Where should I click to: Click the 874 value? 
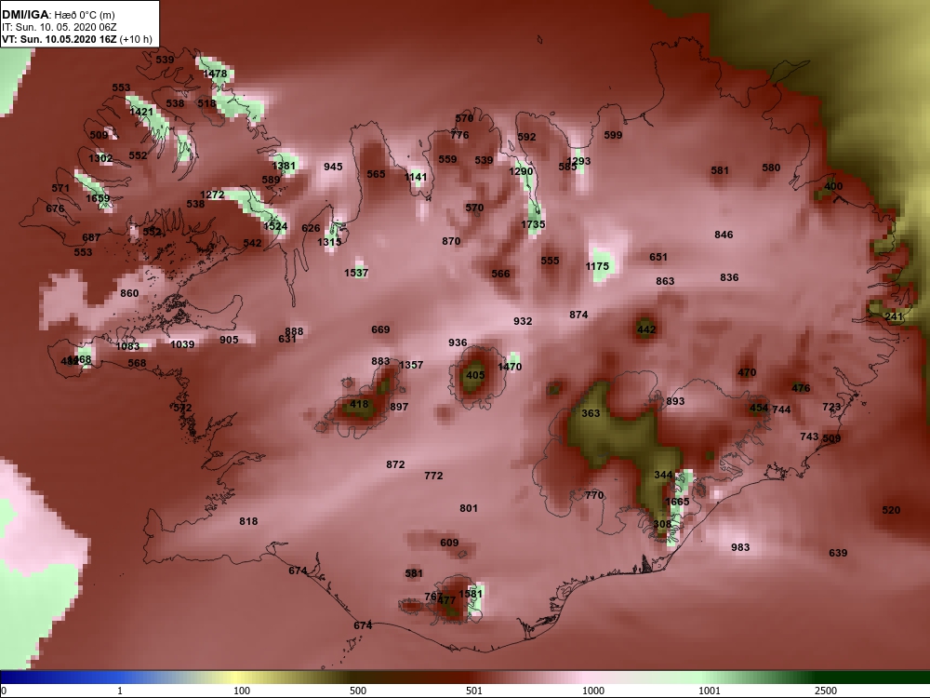578,315
